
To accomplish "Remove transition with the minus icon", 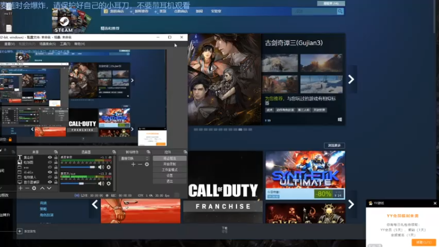I will pos(140,164).
